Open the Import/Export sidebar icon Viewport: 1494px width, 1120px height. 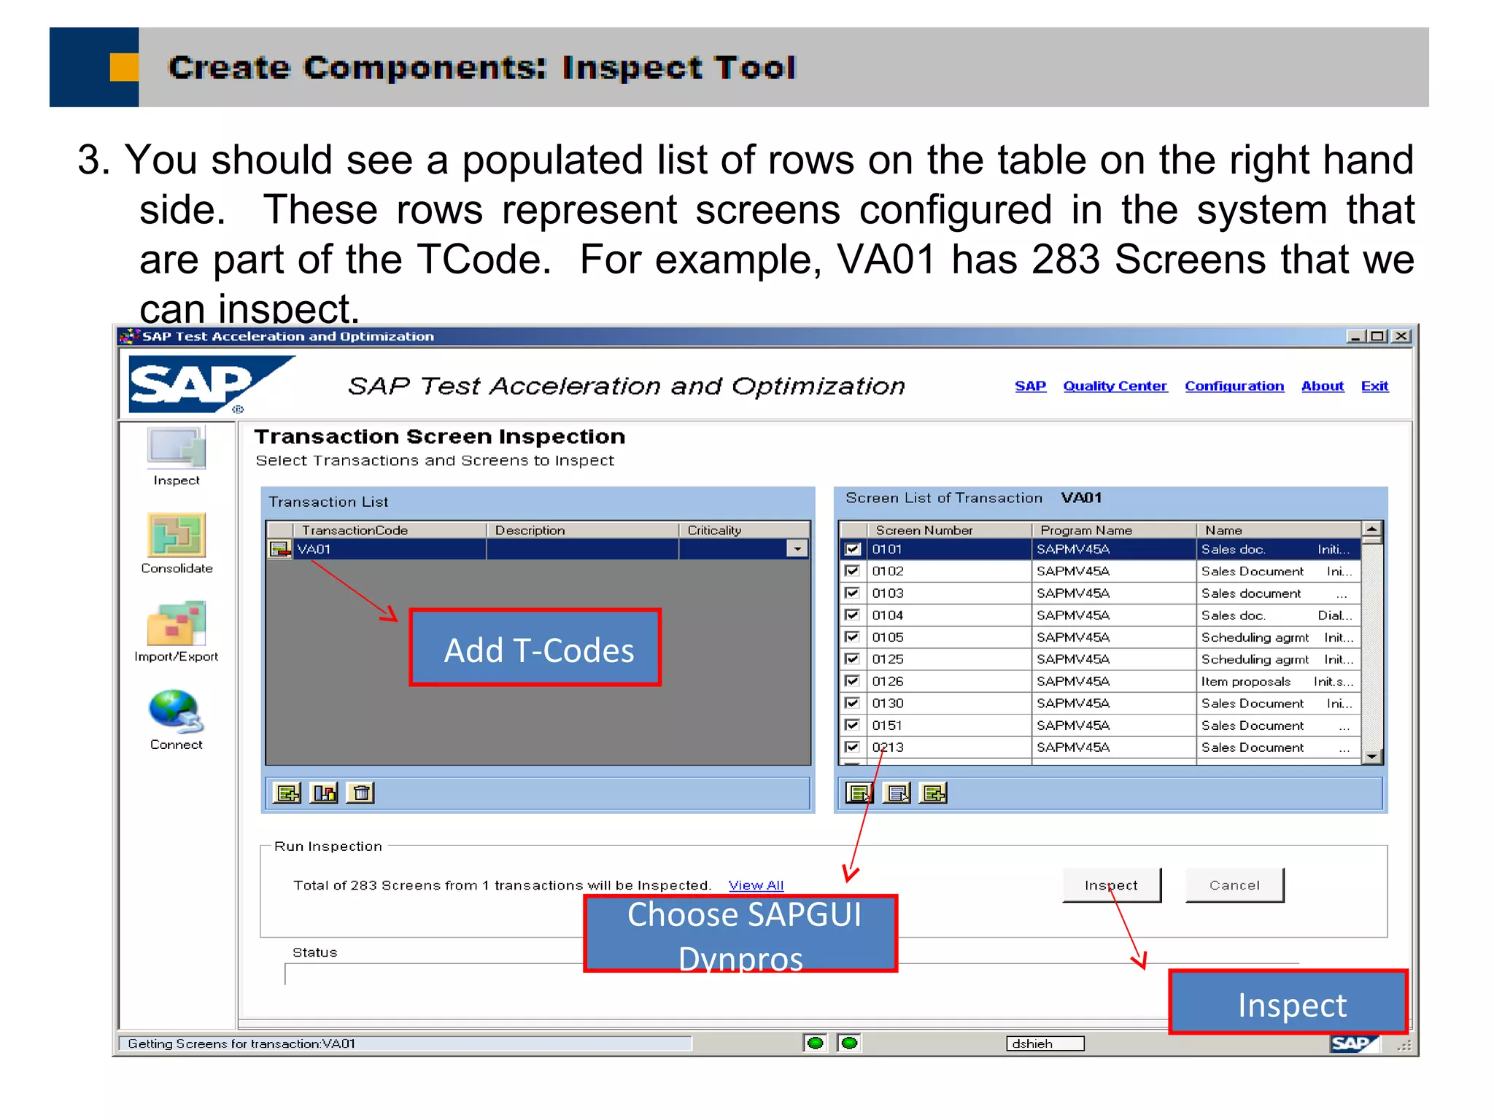pyautogui.click(x=177, y=623)
